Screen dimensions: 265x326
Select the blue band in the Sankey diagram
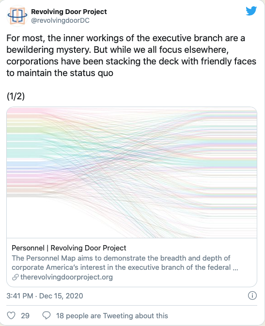tap(25, 165)
